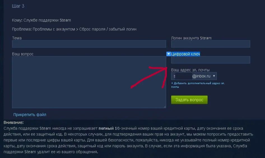This screenshot has height=158, width=265.
Task: Click Добавить дополнительный адрес эл. почты link
Action: click(x=198, y=85)
